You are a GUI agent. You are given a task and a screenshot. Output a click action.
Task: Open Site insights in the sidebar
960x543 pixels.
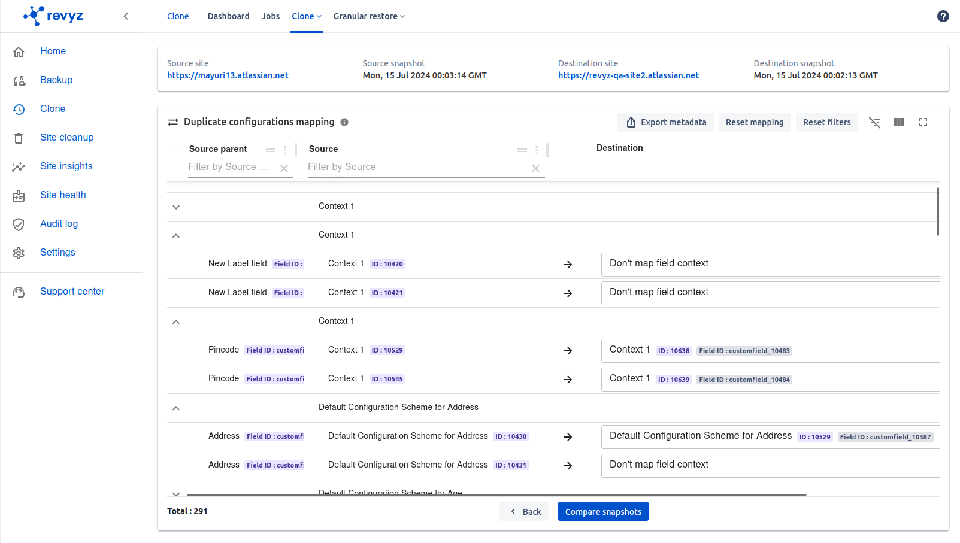66,166
